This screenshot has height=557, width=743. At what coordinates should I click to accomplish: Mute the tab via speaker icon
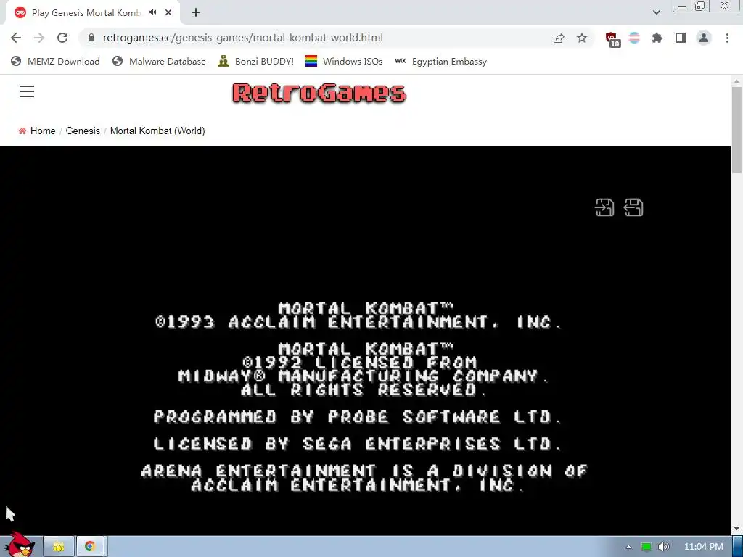[152, 12]
